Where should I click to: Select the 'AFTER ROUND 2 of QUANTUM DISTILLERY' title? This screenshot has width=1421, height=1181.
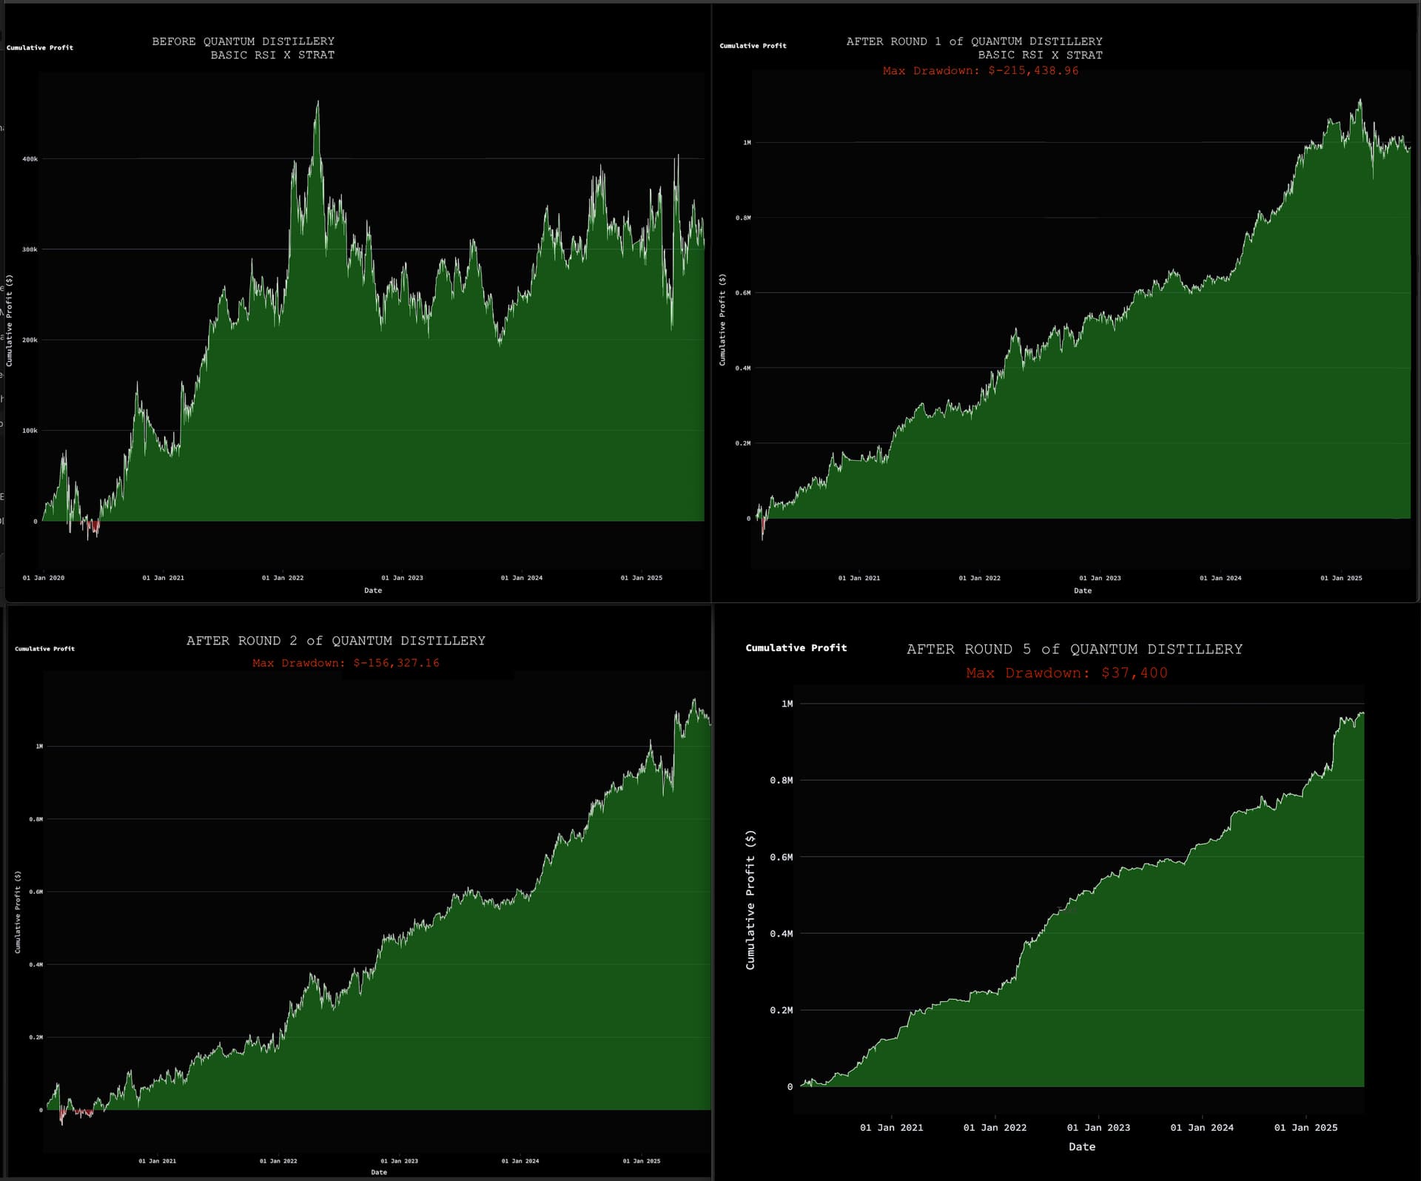point(335,641)
